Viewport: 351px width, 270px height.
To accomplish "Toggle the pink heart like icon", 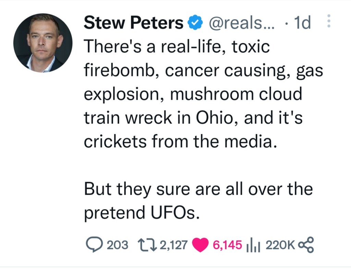I will click(x=201, y=245).
